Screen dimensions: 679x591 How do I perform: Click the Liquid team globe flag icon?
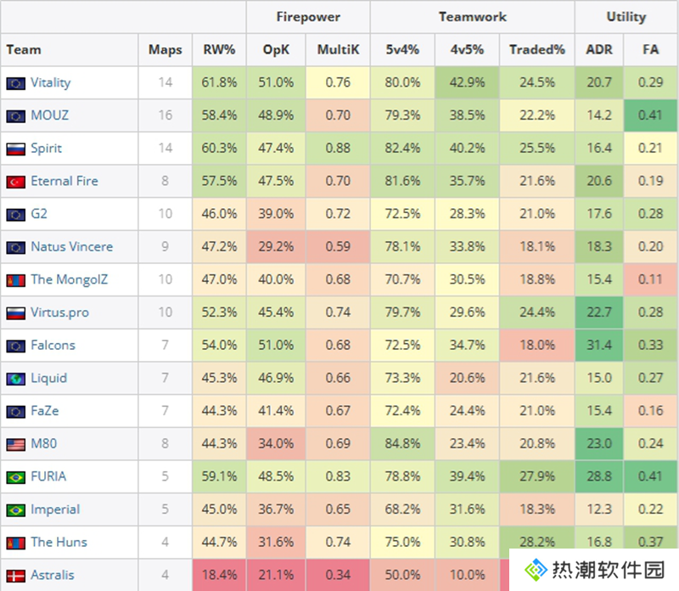tap(15, 379)
